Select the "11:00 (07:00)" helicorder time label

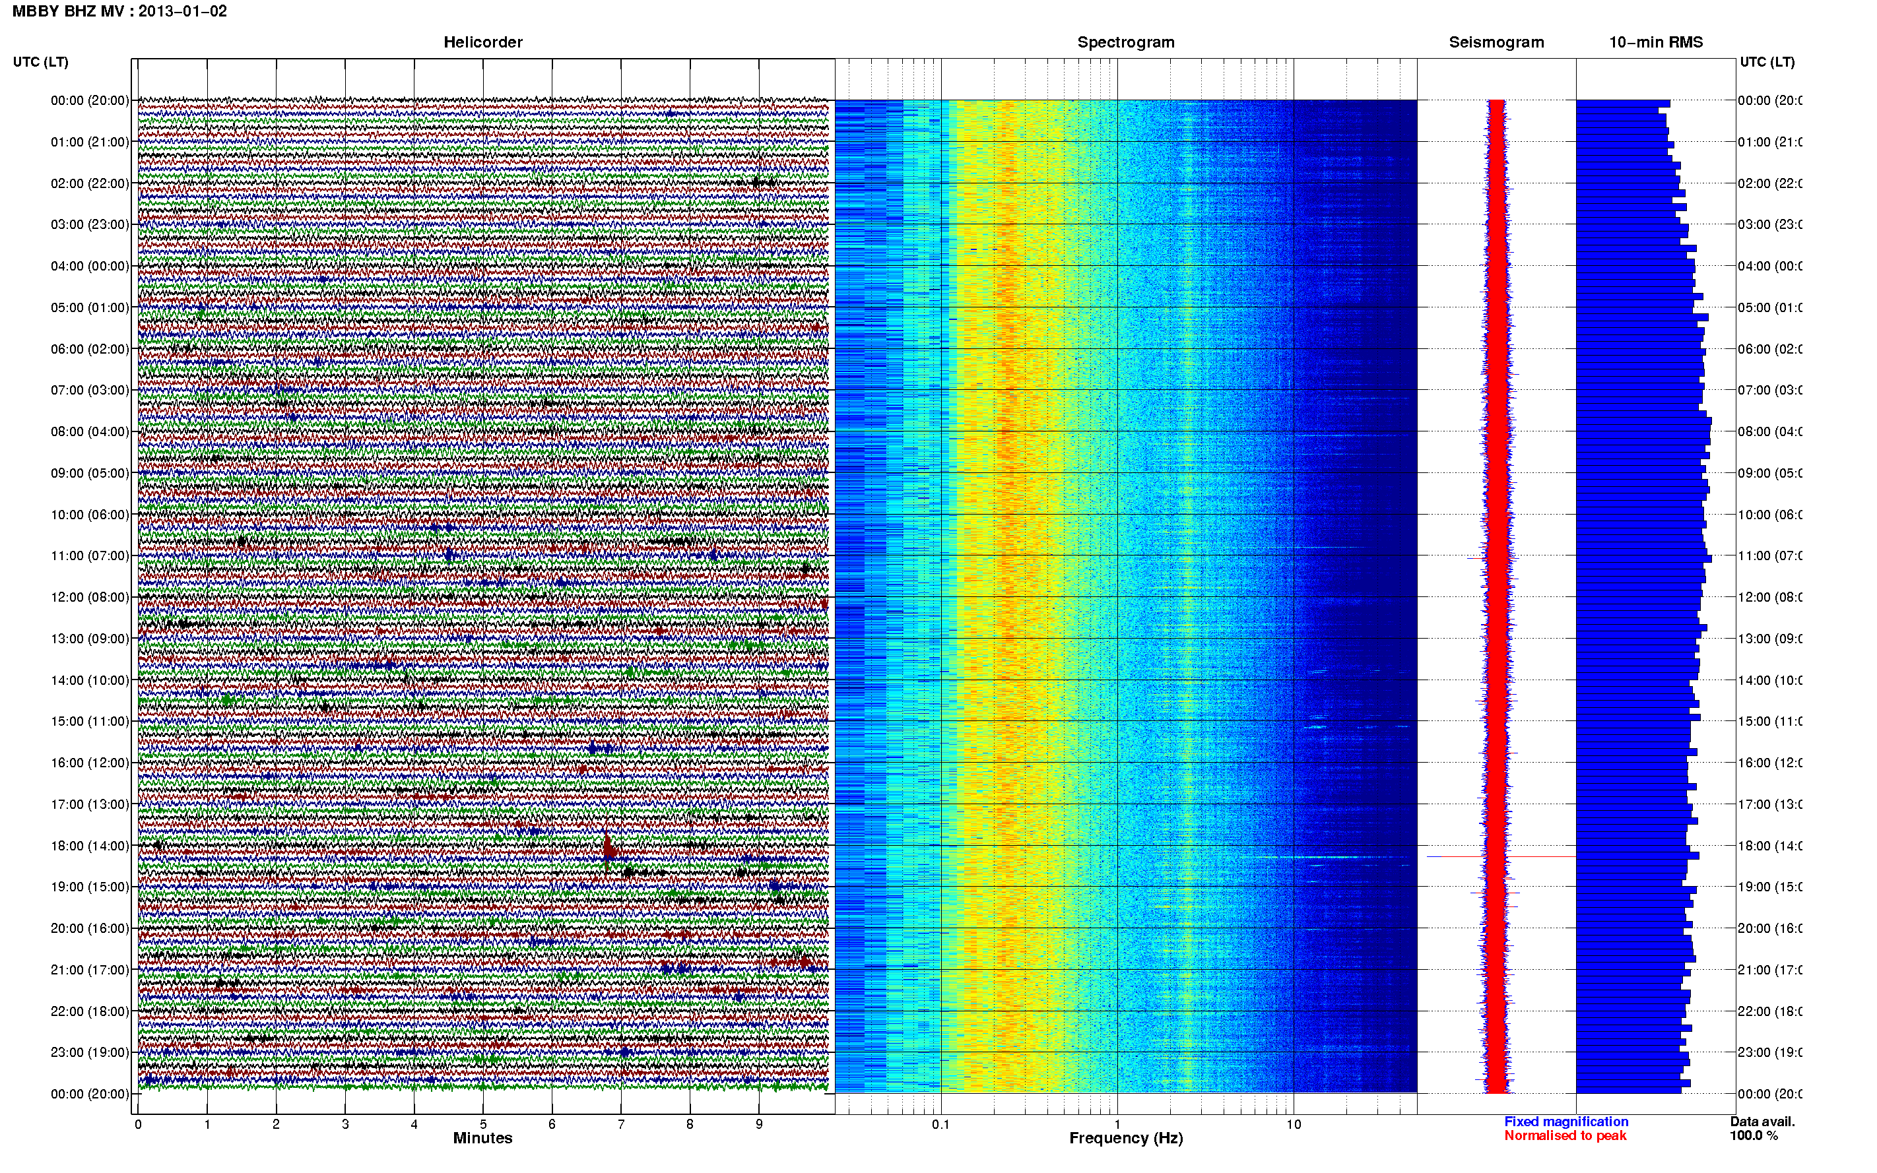(90, 555)
